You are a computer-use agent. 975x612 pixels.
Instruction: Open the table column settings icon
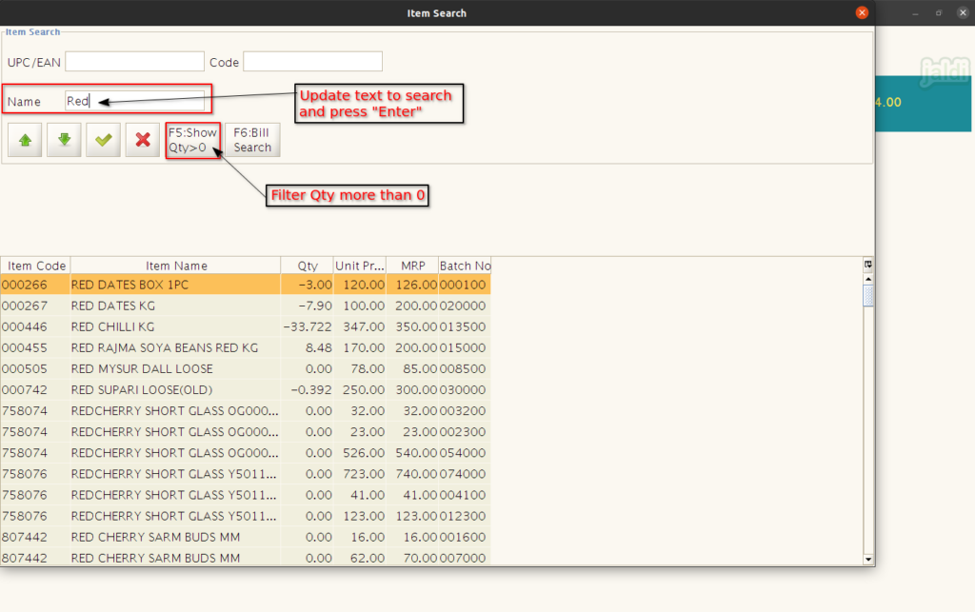tap(868, 265)
